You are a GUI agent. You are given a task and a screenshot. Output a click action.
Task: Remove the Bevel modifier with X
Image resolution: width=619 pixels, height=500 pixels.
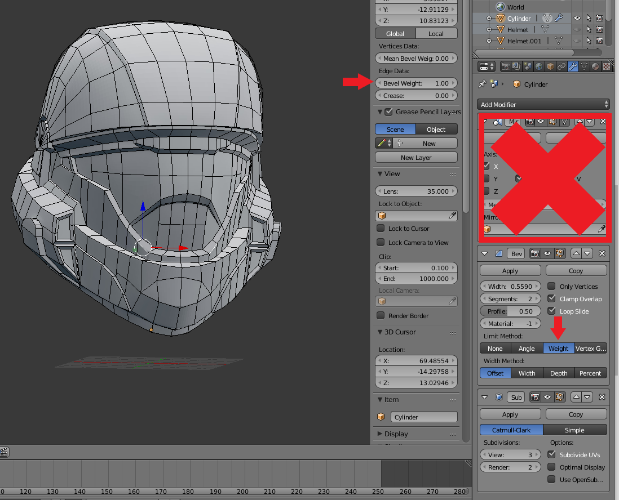602,253
